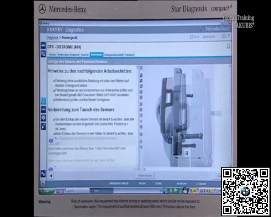Click the info icon beside the faded image-switching note

pos(51,141)
